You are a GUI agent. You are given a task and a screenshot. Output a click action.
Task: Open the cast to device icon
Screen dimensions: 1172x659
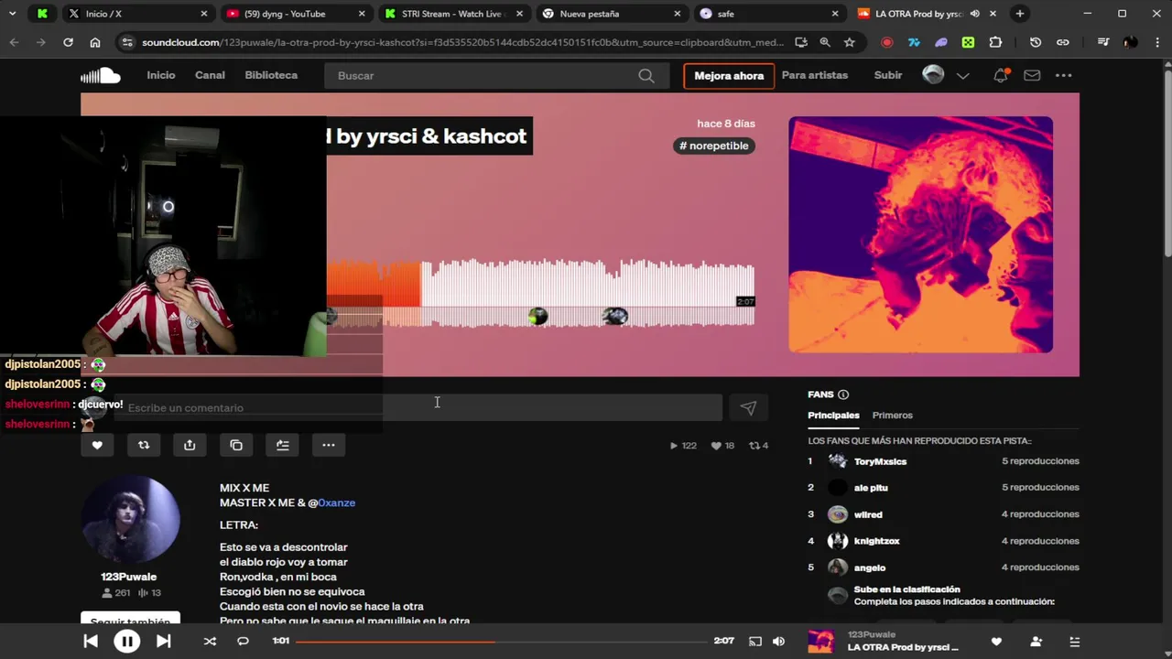754,642
